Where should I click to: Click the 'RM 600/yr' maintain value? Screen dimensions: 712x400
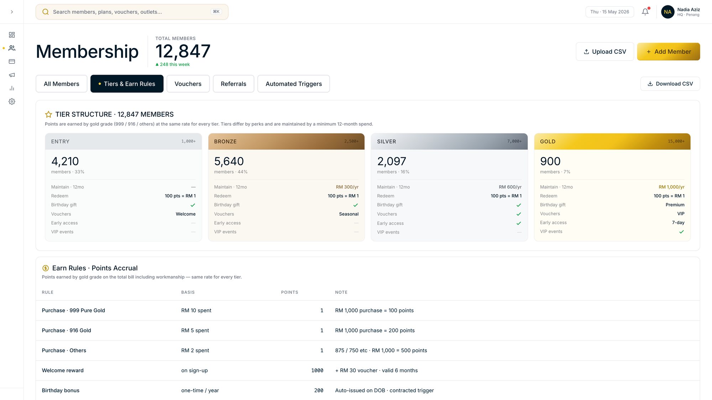point(510,187)
